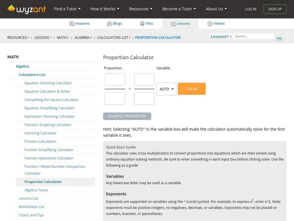Screen dimensions: 294x221
Task: Click the EXAMPLE PROPORTION button
Action: [127, 116]
